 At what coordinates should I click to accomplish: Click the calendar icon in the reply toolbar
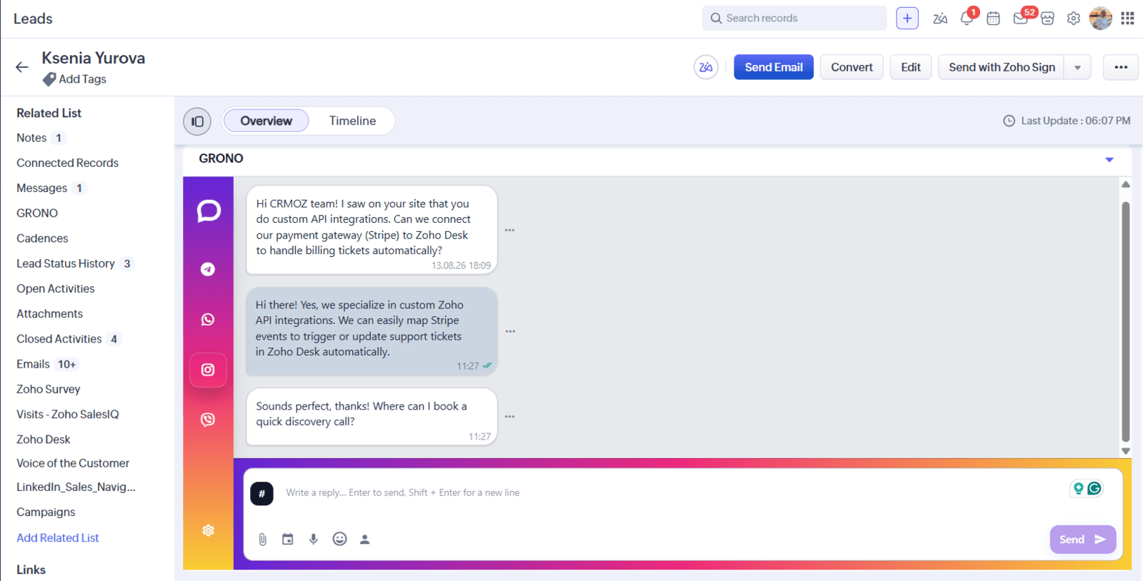pos(288,539)
